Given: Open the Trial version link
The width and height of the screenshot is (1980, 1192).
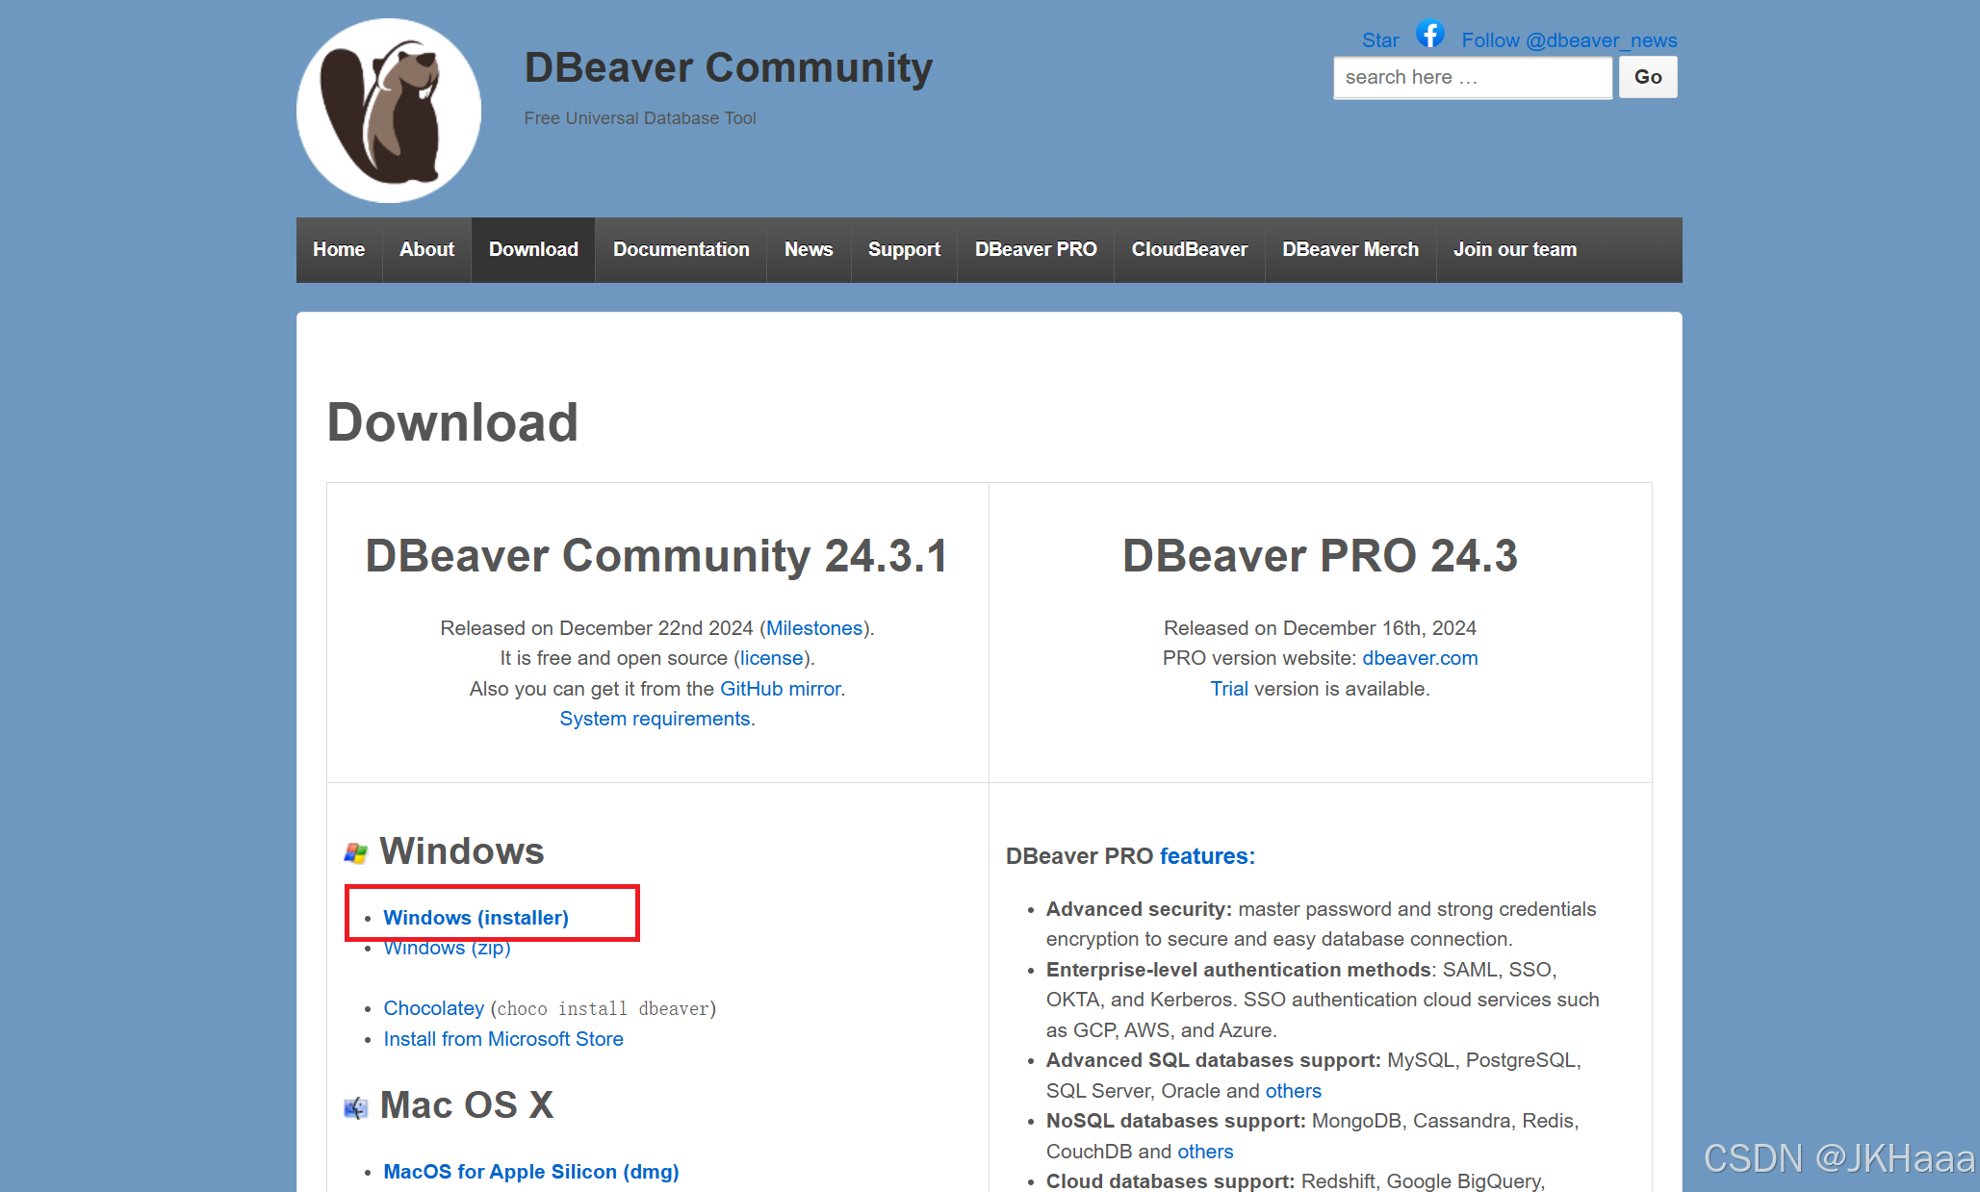Looking at the screenshot, I should (1229, 689).
